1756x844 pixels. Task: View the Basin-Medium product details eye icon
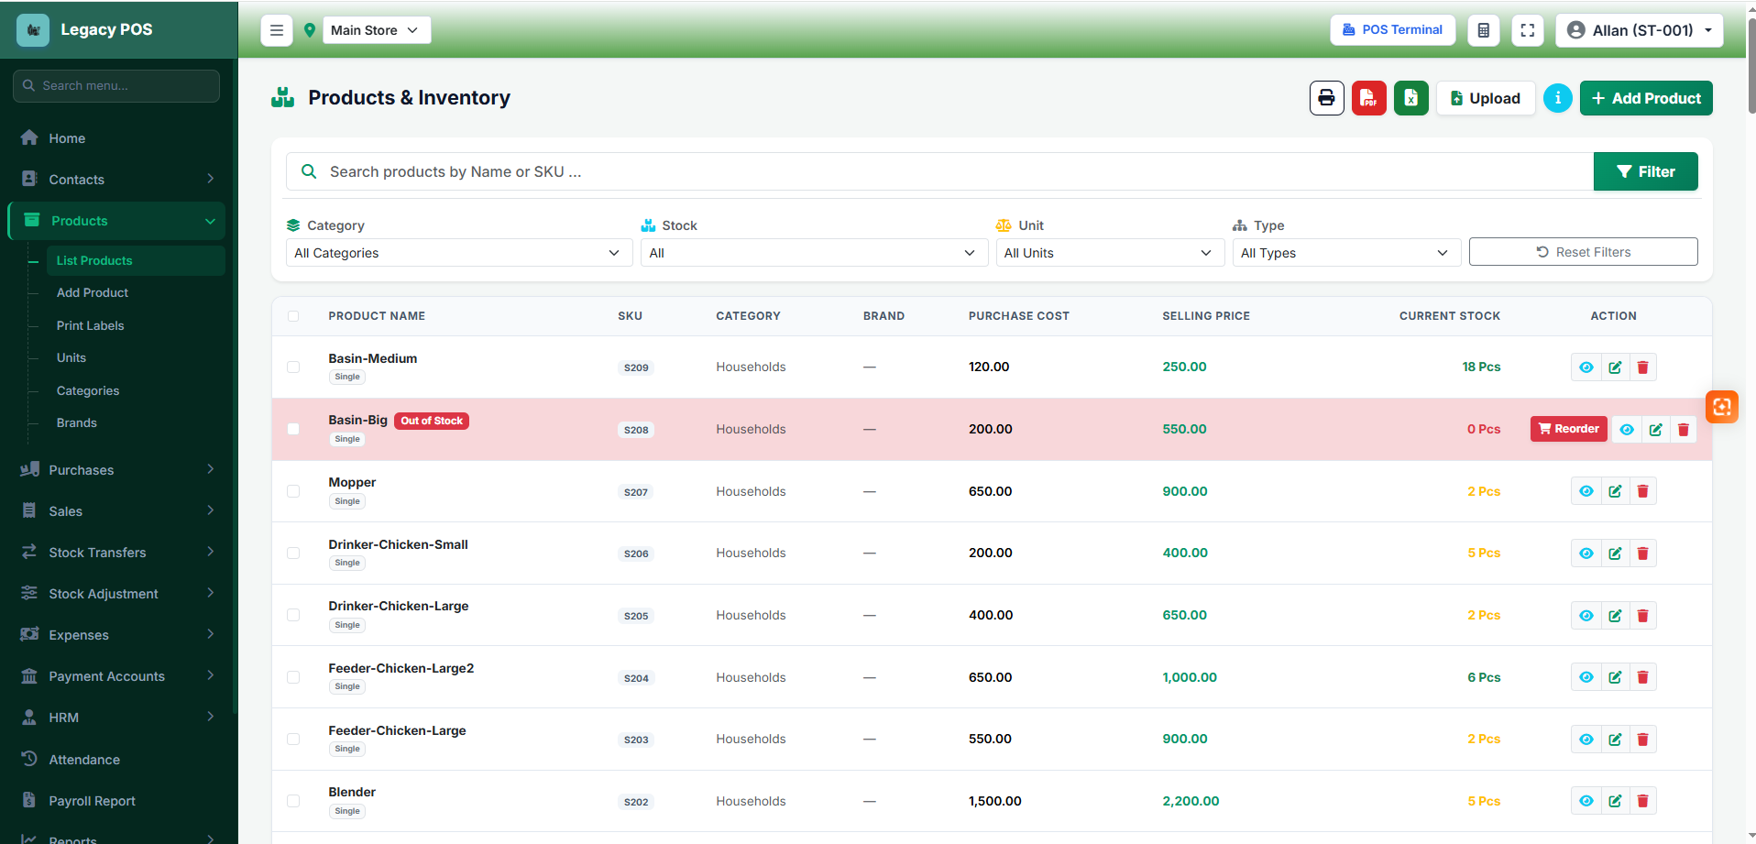pyautogui.click(x=1586, y=367)
